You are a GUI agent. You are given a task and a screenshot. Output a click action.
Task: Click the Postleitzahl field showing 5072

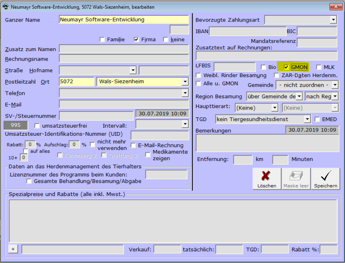click(x=77, y=82)
